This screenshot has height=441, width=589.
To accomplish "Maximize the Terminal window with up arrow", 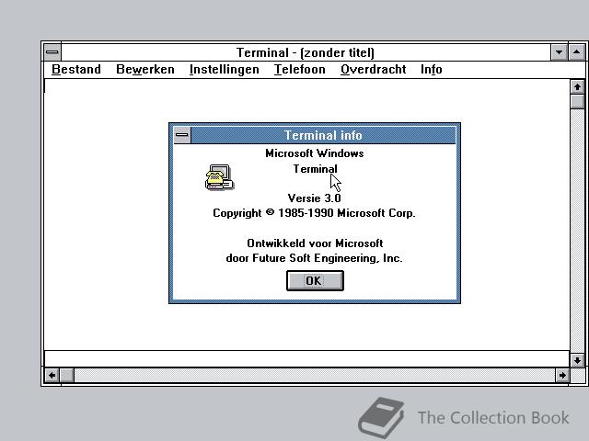I will tap(577, 52).
